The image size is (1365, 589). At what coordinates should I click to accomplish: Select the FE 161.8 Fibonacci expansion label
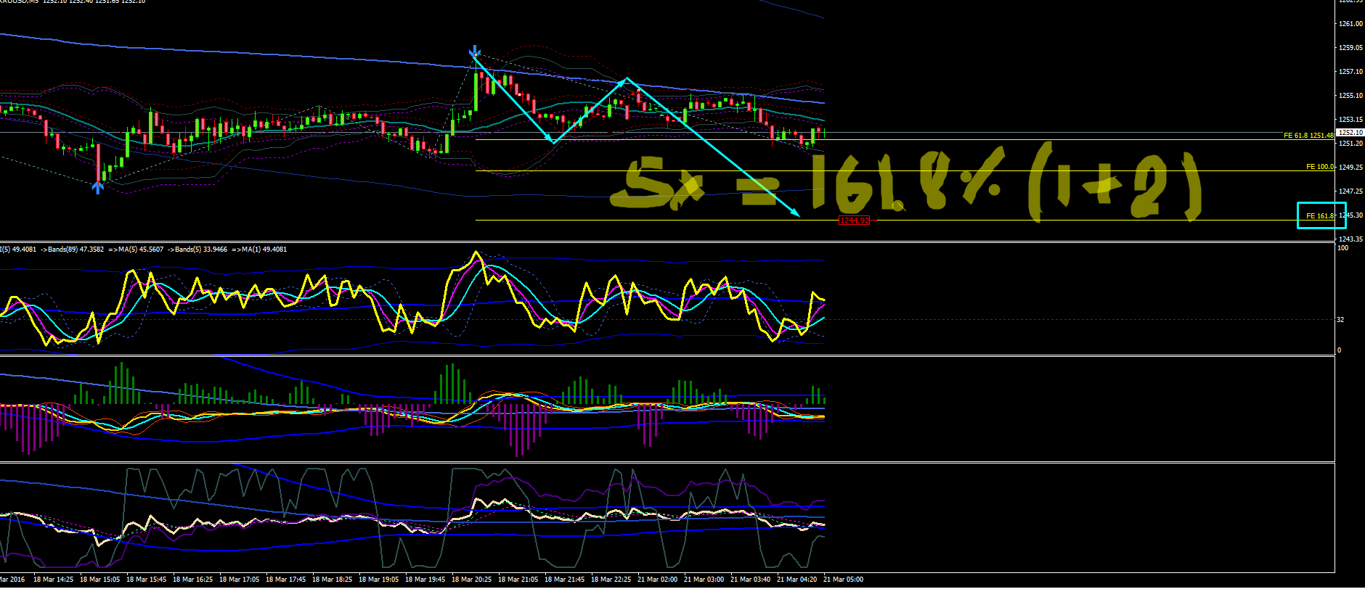coord(1320,216)
